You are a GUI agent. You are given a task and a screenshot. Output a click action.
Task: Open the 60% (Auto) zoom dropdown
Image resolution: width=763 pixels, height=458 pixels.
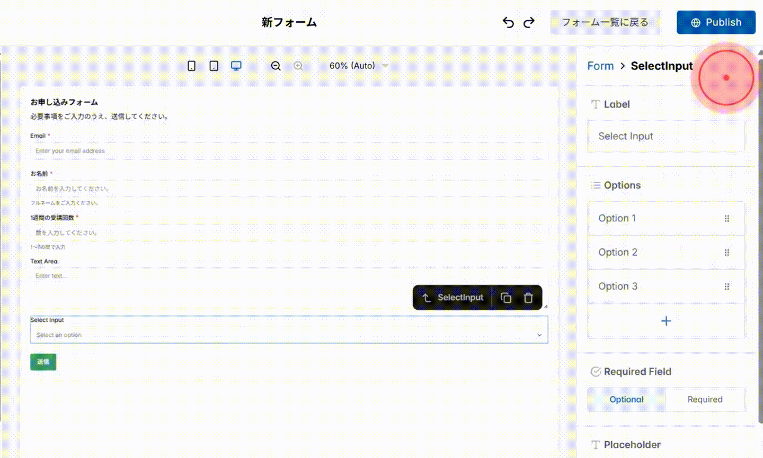(358, 66)
